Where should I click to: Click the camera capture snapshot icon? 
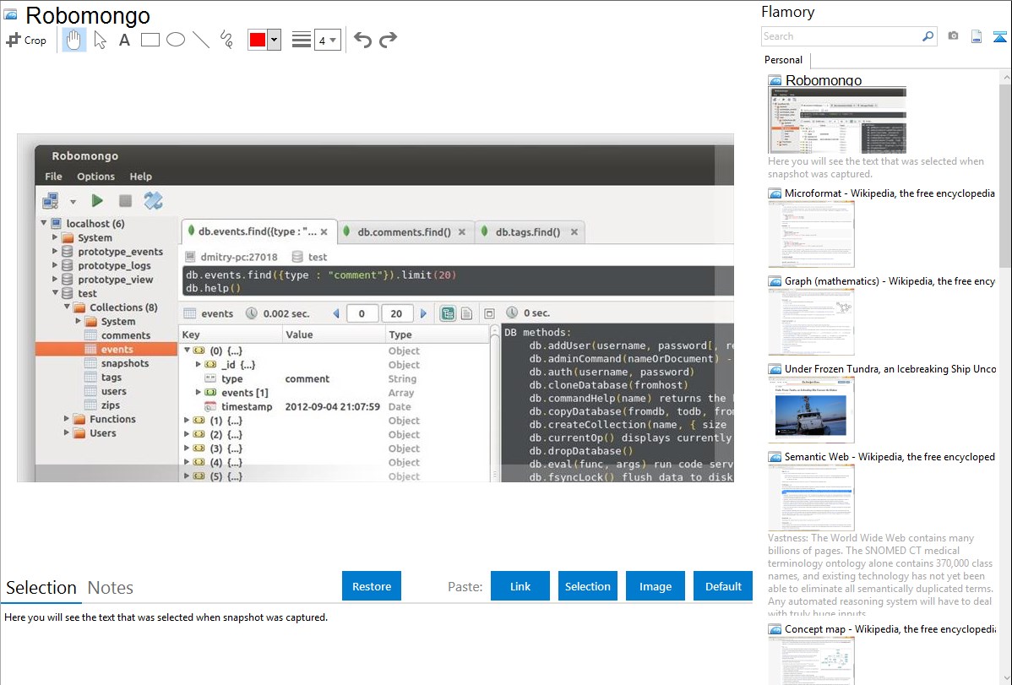[x=953, y=36]
